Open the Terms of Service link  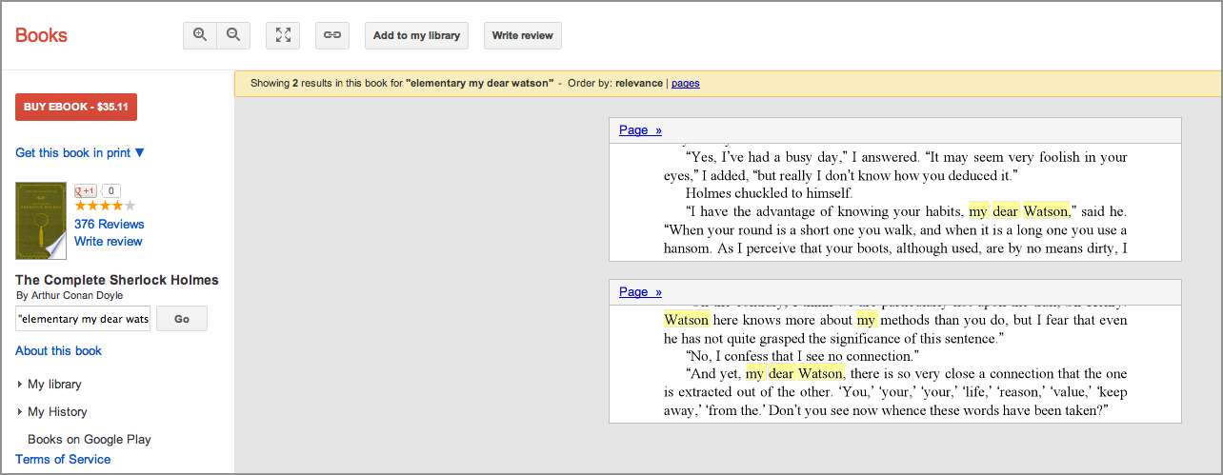(x=63, y=460)
